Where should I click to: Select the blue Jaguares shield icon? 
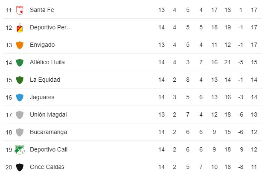click(20, 97)
